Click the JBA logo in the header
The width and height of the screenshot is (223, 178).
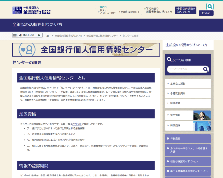click(x=32, y=10)
